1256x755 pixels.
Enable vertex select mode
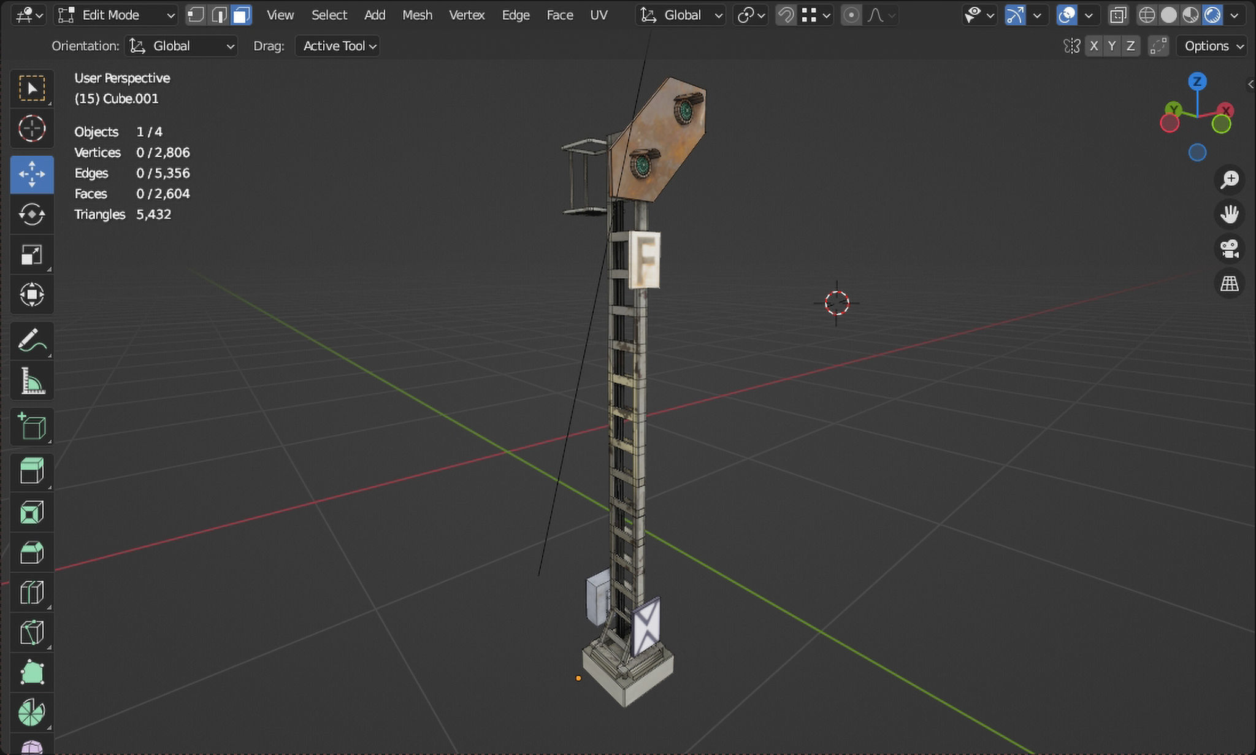point(196,15)
